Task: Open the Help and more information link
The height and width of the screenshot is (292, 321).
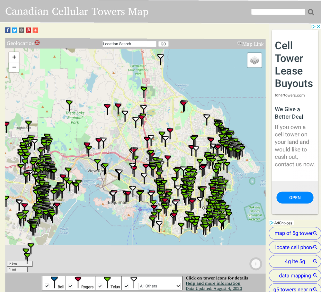Action: click(213, 283)
